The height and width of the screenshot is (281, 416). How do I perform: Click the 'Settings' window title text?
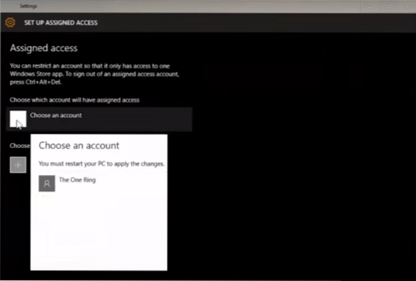tap(27, 6)
